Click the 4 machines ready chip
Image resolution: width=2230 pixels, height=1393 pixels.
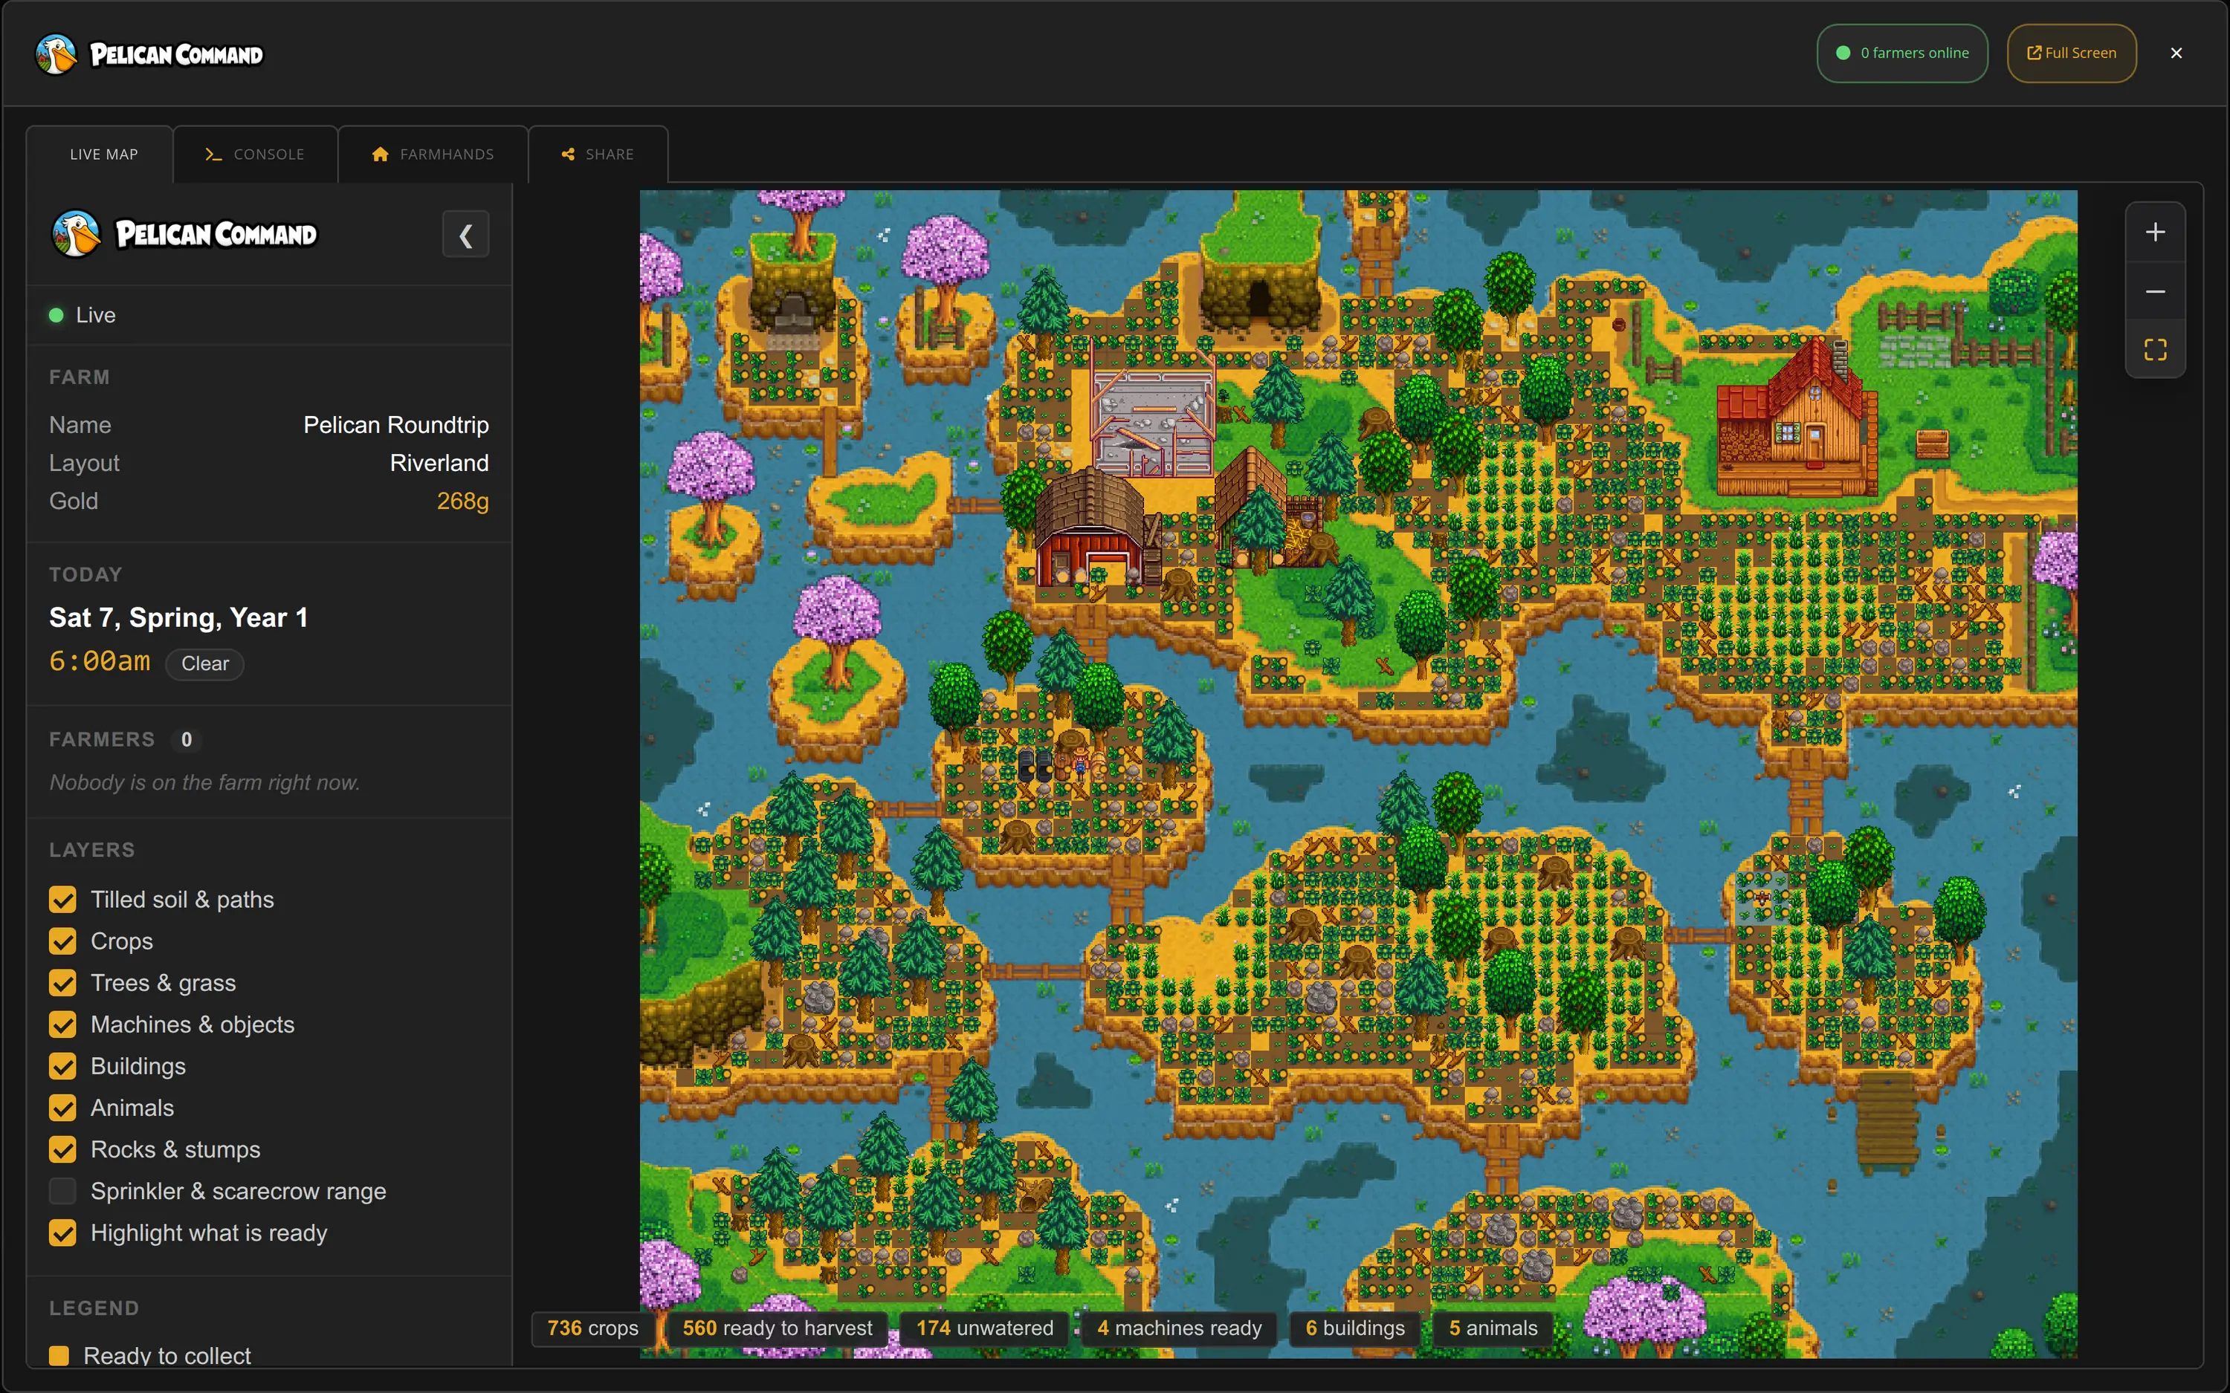pos(1179,1328)
